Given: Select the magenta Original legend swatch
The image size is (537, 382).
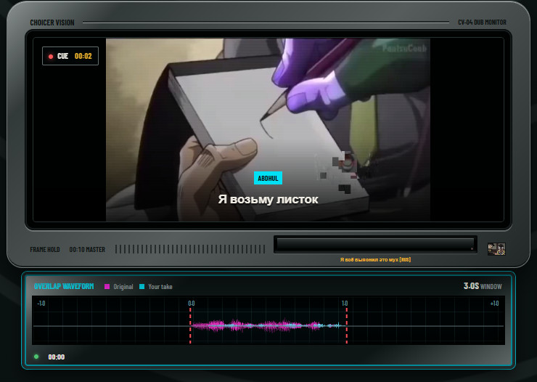Looking at the screenshot, I should point(107,286).
